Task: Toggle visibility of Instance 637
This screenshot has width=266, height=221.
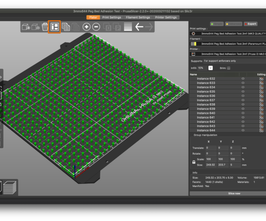Action: point(243,100)
